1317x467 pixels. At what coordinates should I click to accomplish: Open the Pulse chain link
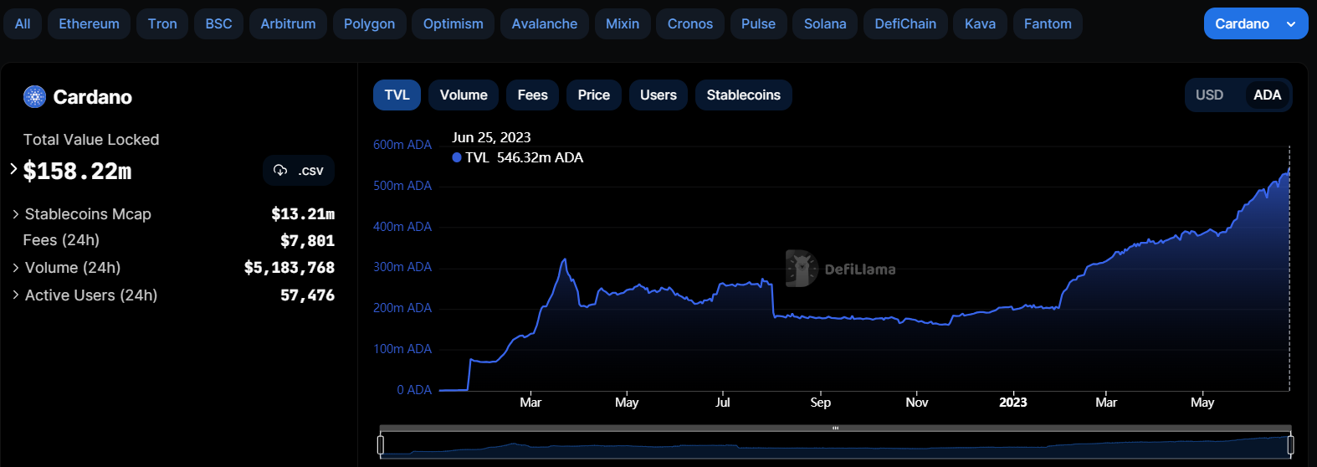pos(758,23)
